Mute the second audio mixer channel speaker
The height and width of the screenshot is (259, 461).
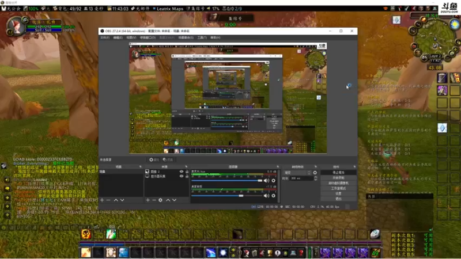pos(266,196)
